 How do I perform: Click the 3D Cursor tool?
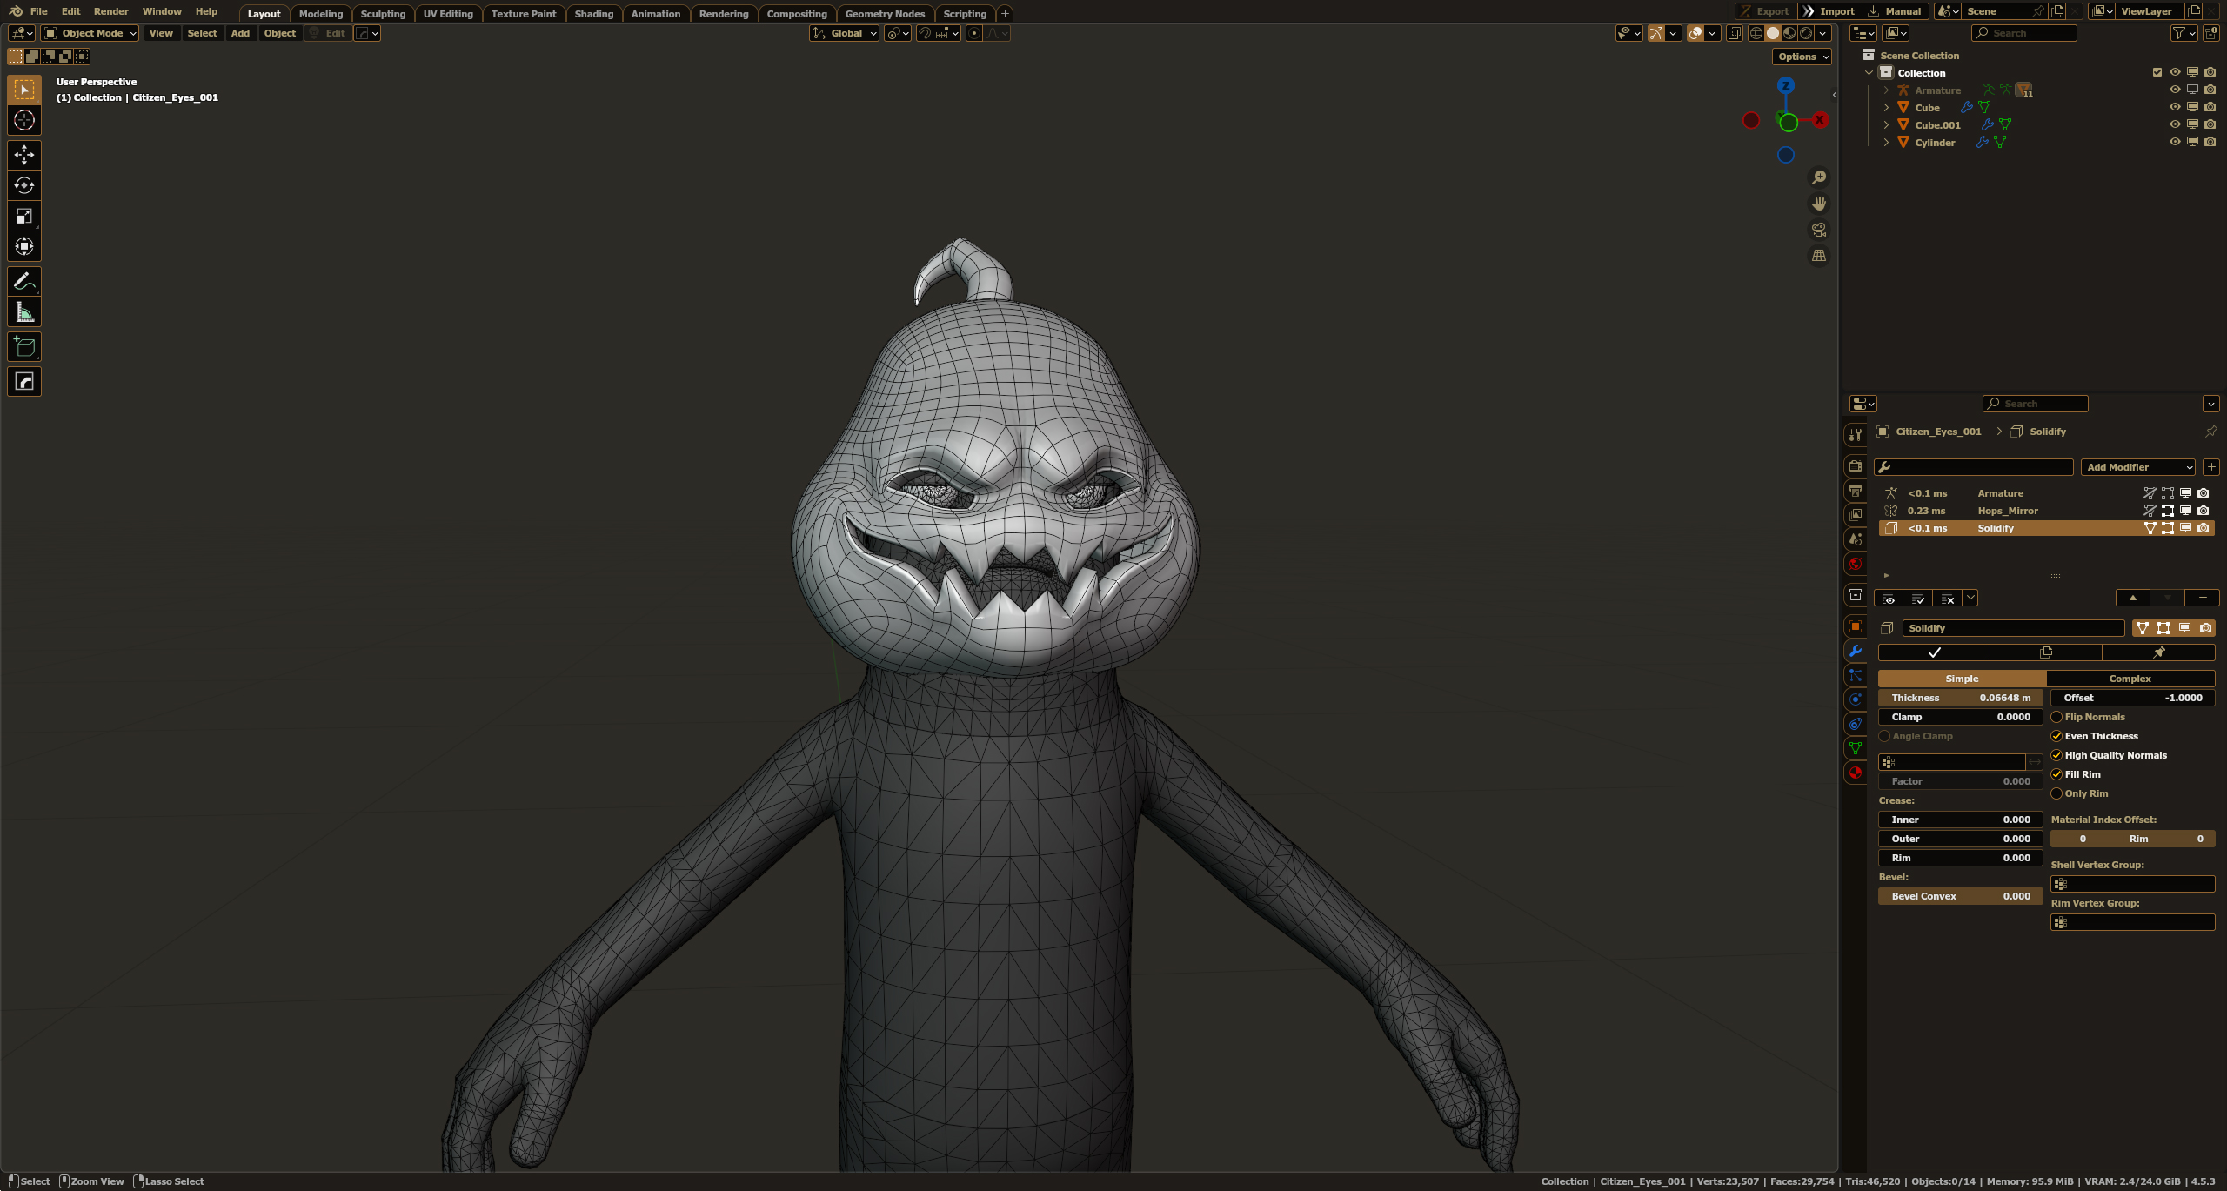tap(24, 120)
